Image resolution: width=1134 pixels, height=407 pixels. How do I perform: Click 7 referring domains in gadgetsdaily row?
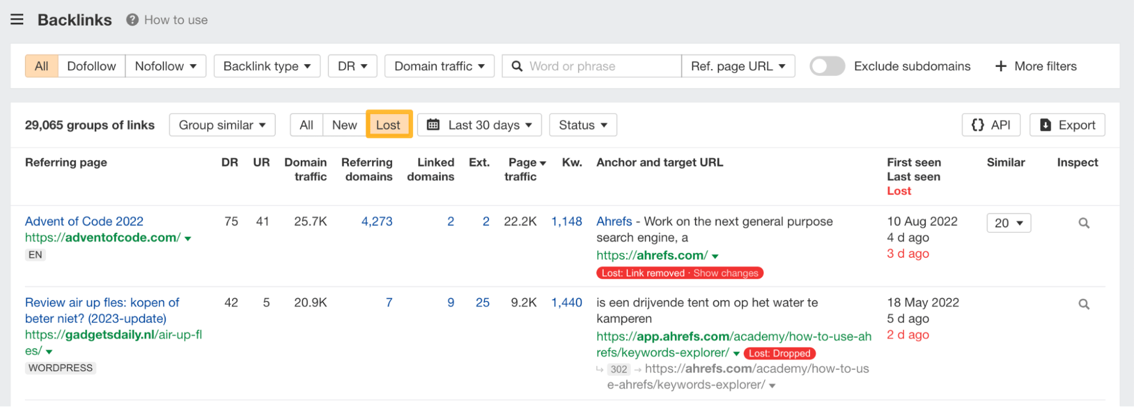click(x=389, y=303)
